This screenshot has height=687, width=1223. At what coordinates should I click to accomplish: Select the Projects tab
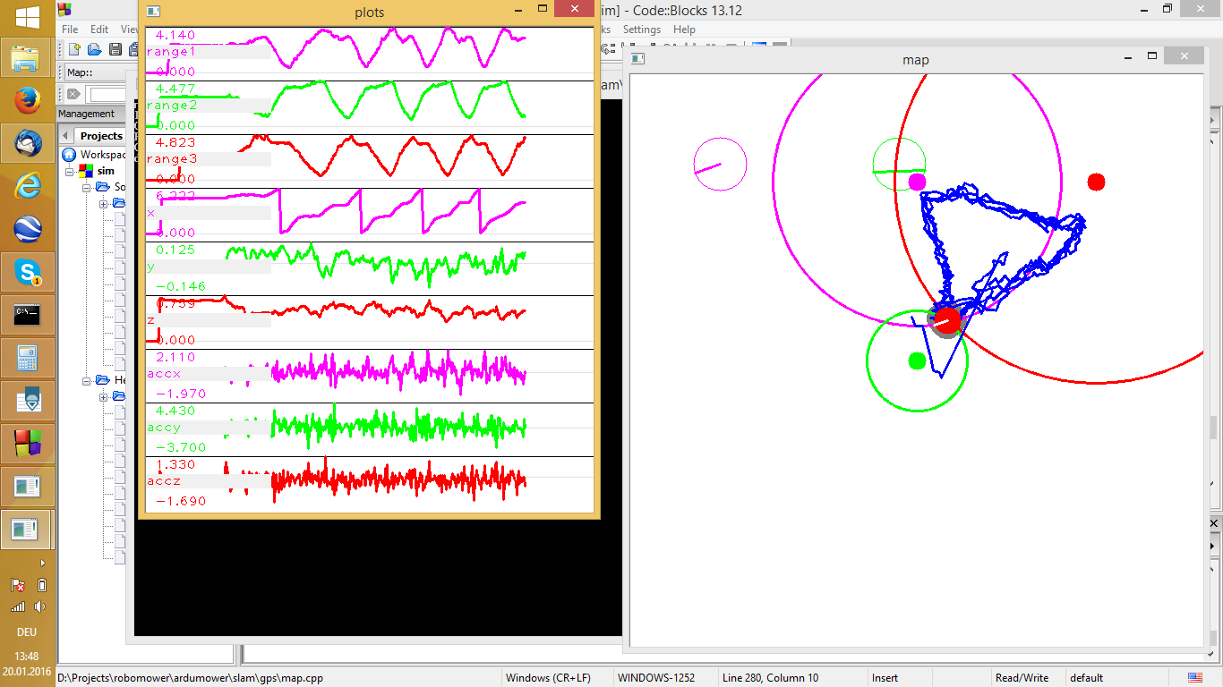(x=101, y=136)
